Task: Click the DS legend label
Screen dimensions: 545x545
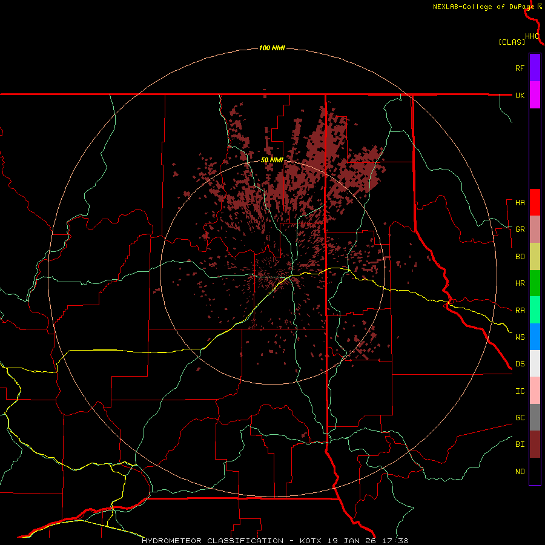Action: (520, 364)
